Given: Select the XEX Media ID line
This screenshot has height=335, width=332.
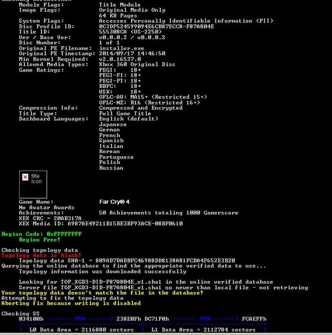Looking at the screenshot, I should pyautogui.click(x=101, y=224).
